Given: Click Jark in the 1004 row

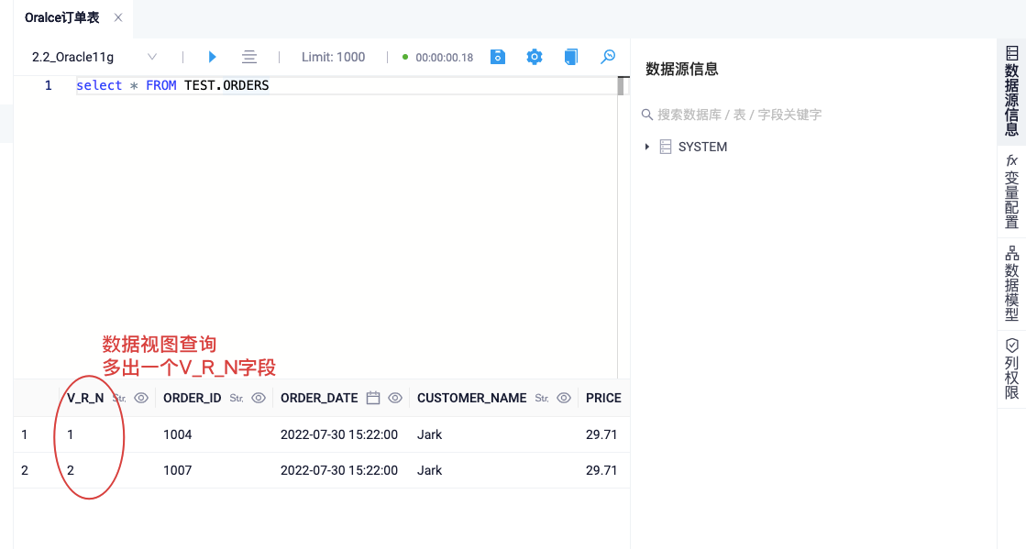Looking at the screenshot, I should [x=429, y=434].
